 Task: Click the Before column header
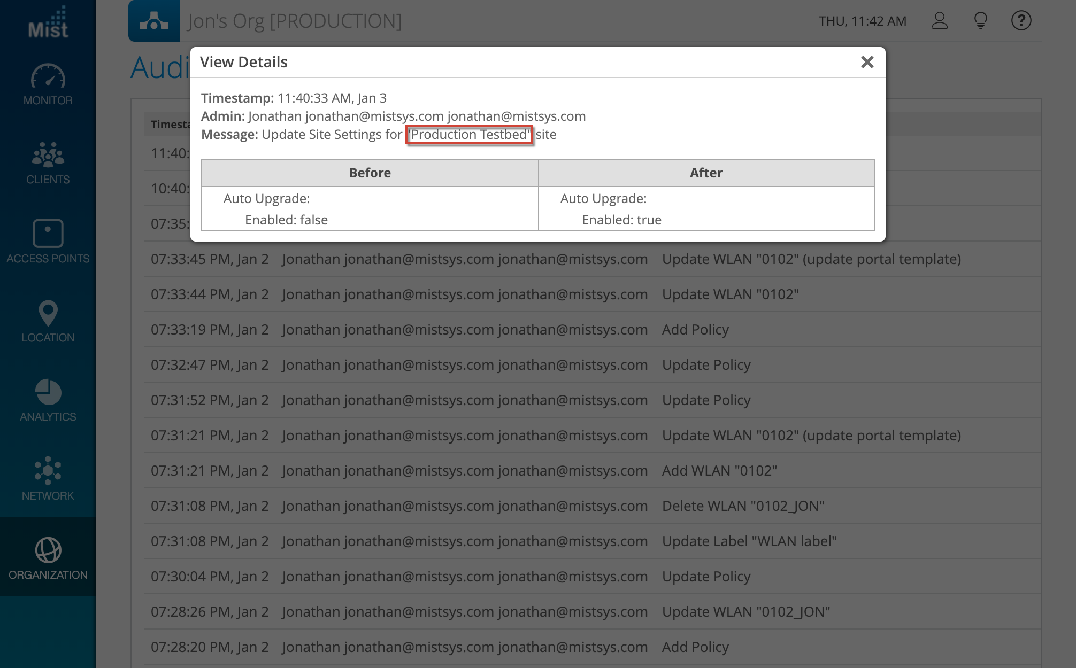(370, 173)
